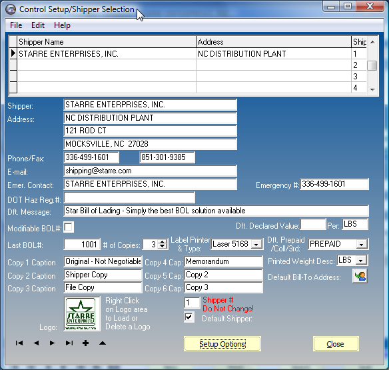Viewport: 389px width, 370px height.
Task: Click NC DISTRIBUTION PLANT address field
Action: pos(150,118)
